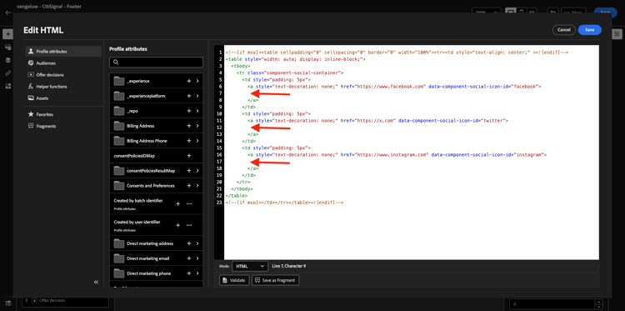Expand the Consents and Preferences chevron
This screenshot has width=625, height=311.
click(197, 186)
